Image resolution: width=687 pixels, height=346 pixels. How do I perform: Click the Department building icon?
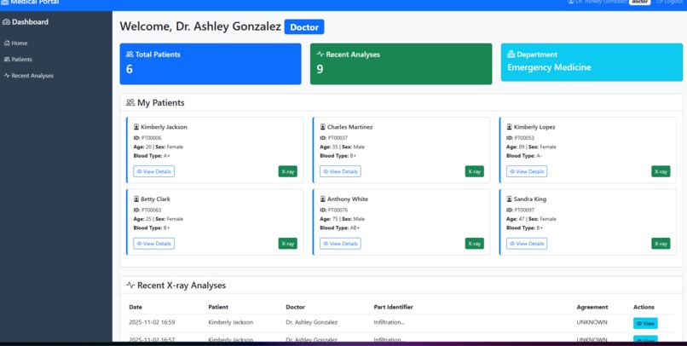coord(511,55)
